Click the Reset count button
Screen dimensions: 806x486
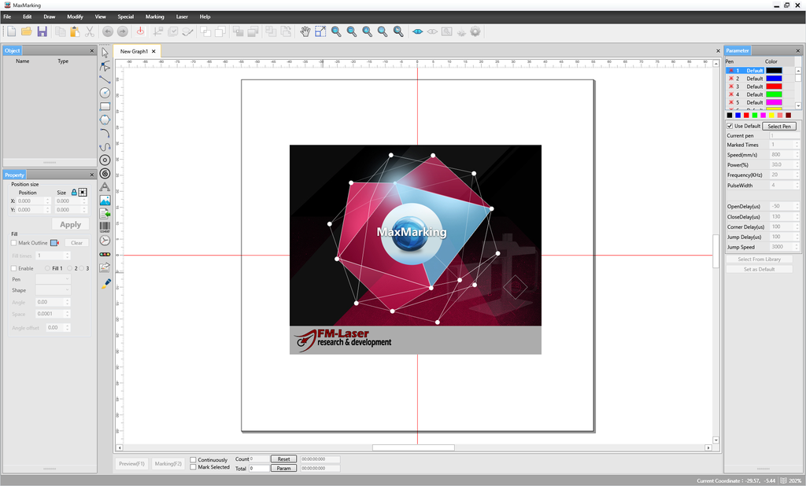(283, 458)
